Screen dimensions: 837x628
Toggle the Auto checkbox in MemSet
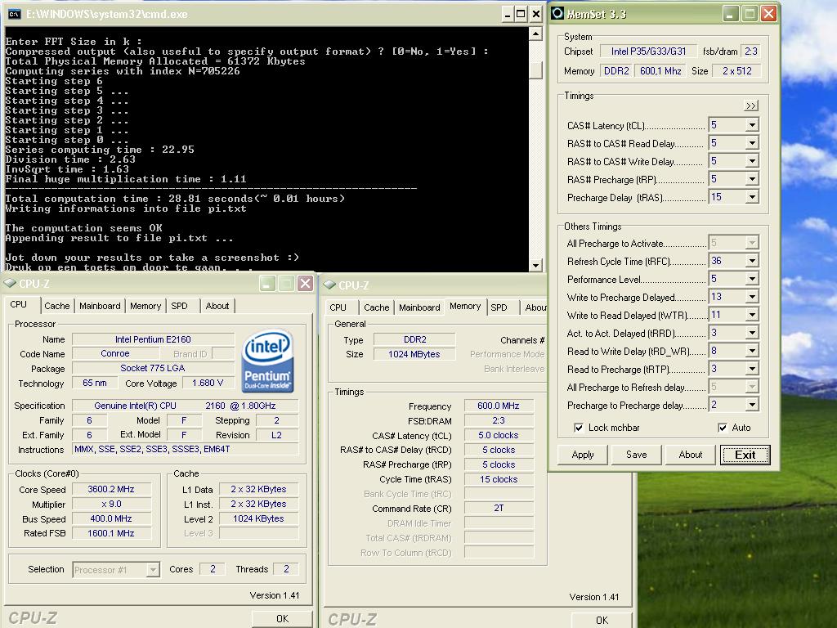(723, 428)
